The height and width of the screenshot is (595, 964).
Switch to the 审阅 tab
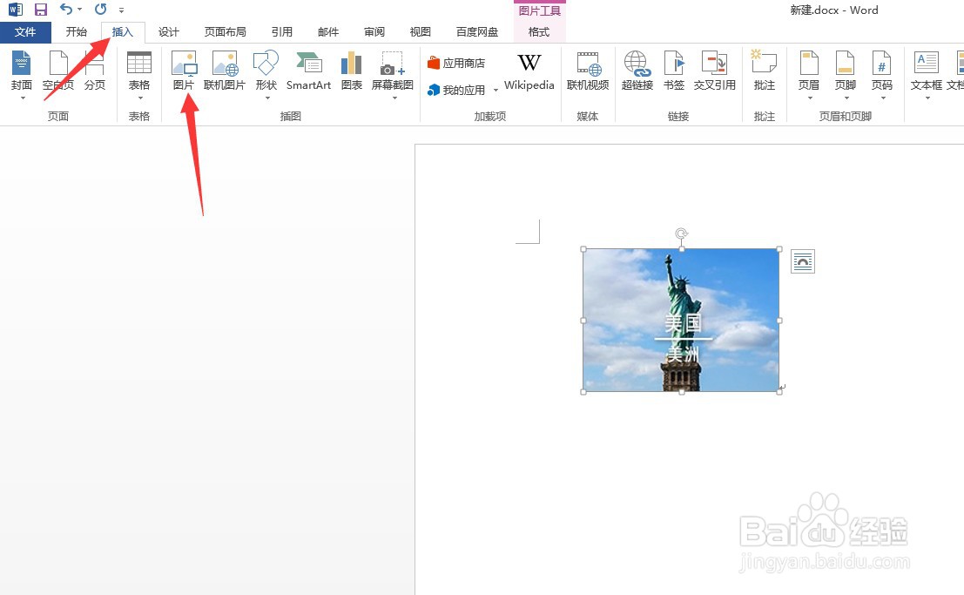(x=374, y=32)
